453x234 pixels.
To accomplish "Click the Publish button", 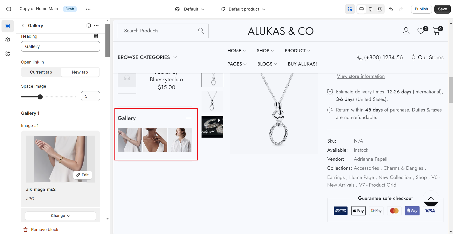I will click(x=421, y=9).
